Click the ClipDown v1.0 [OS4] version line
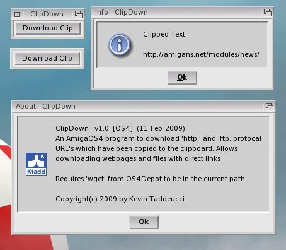 click(120, 128)
